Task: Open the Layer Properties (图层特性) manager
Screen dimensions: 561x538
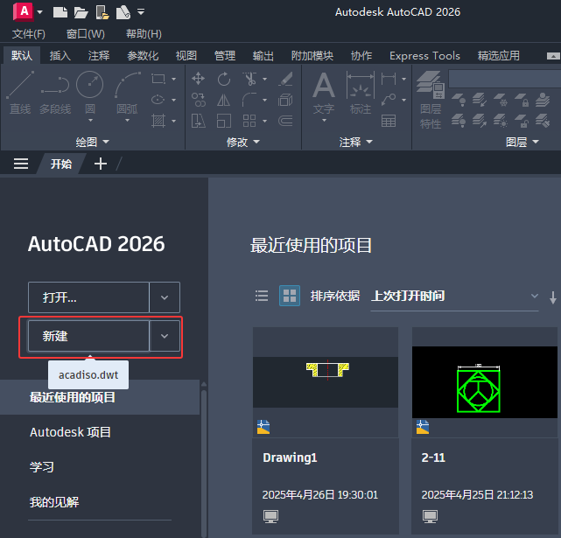Action: tap(431, 100)
